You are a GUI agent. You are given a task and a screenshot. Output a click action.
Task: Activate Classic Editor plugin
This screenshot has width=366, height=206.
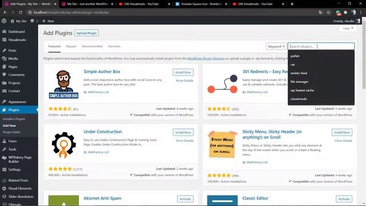coord(344,199)
